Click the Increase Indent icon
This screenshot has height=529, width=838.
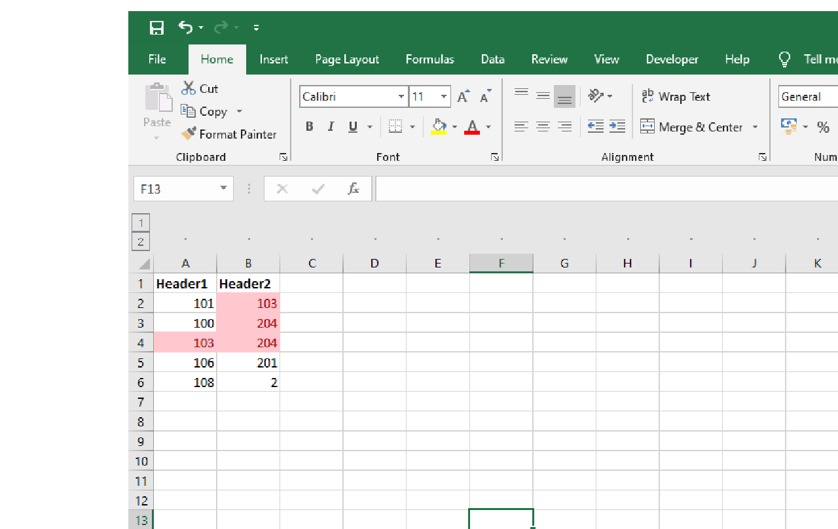[x=617, y=127]
